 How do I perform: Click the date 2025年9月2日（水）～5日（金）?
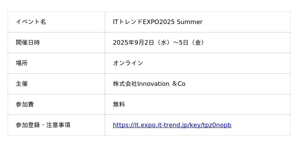[159, 42]
